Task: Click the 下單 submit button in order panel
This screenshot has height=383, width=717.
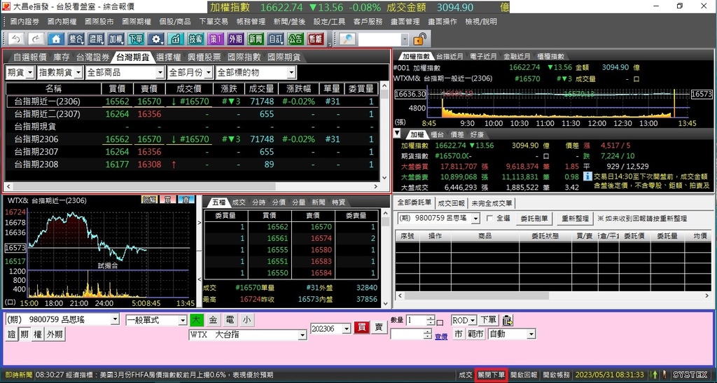Action: coord(488,320)
